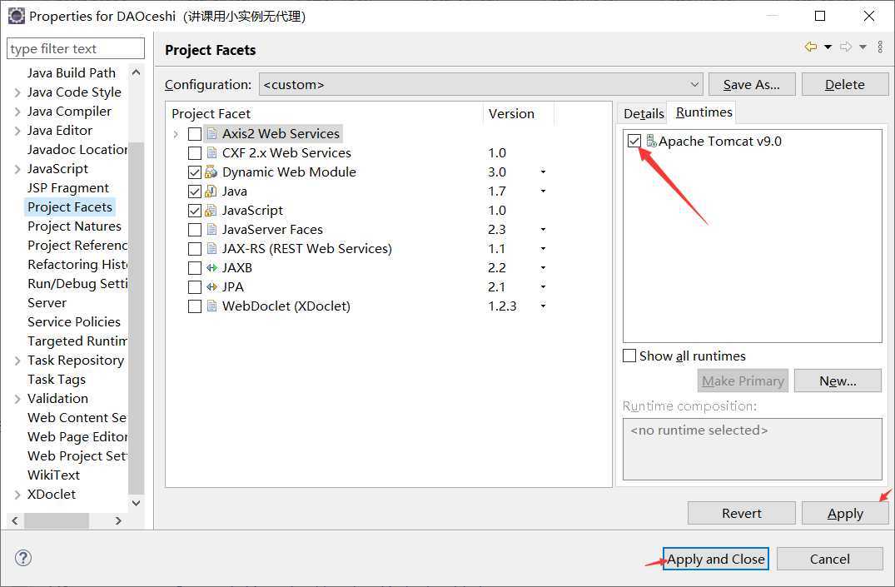Expand the XDoclet tree node
Screen dimensions: 895x587
[17, 495]
